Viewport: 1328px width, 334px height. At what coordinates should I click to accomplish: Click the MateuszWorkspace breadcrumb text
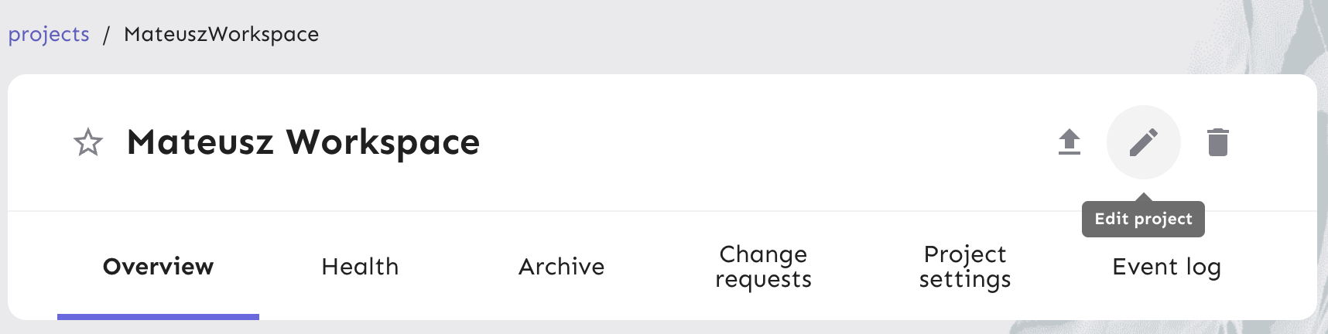tap(221, 35)
